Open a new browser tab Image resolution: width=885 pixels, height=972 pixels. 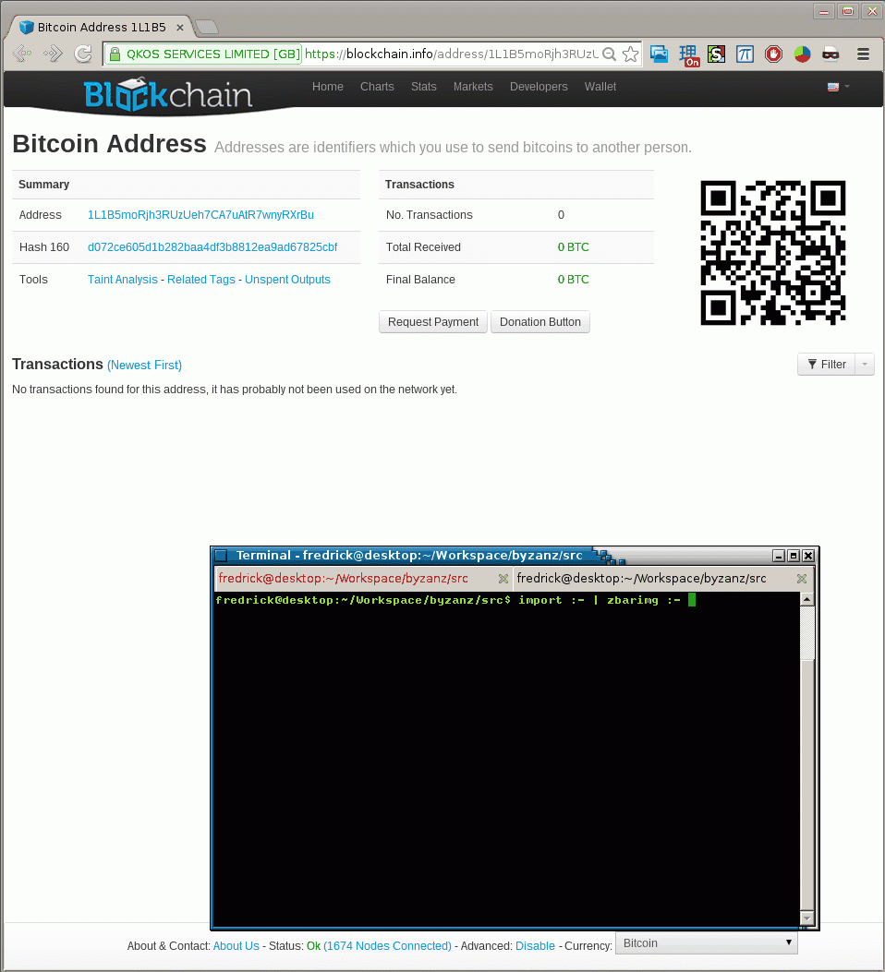click(207, 27)
